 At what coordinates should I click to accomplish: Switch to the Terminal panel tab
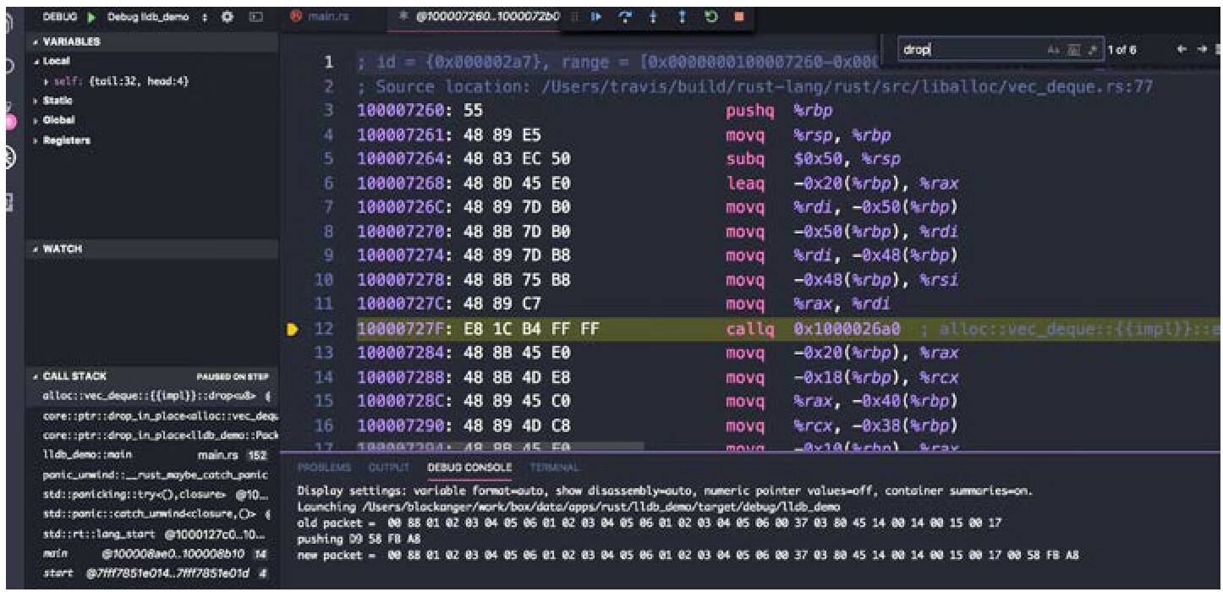tap(556, 467)
